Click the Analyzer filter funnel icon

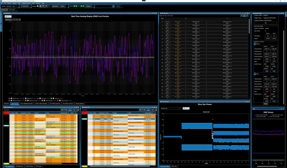click(46, 6)
